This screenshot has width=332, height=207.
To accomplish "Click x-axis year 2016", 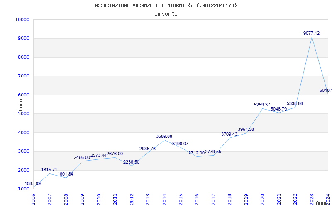I will coord(197,200).
